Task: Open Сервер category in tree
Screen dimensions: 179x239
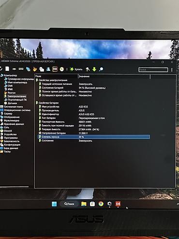Action: [6, 113]
